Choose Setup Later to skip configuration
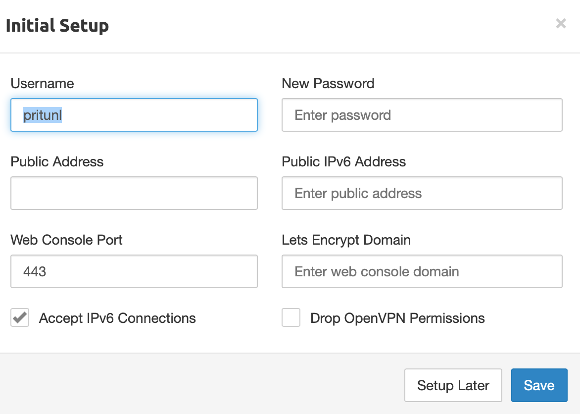Screen dimensions: 580x414 453,385
